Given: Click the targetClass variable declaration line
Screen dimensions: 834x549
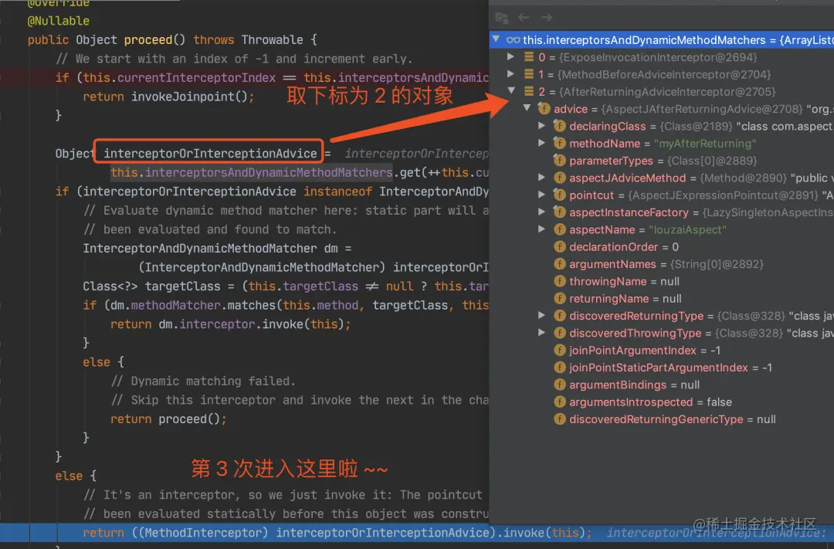Looking at the screenshot, I should (x=285, y=286).
